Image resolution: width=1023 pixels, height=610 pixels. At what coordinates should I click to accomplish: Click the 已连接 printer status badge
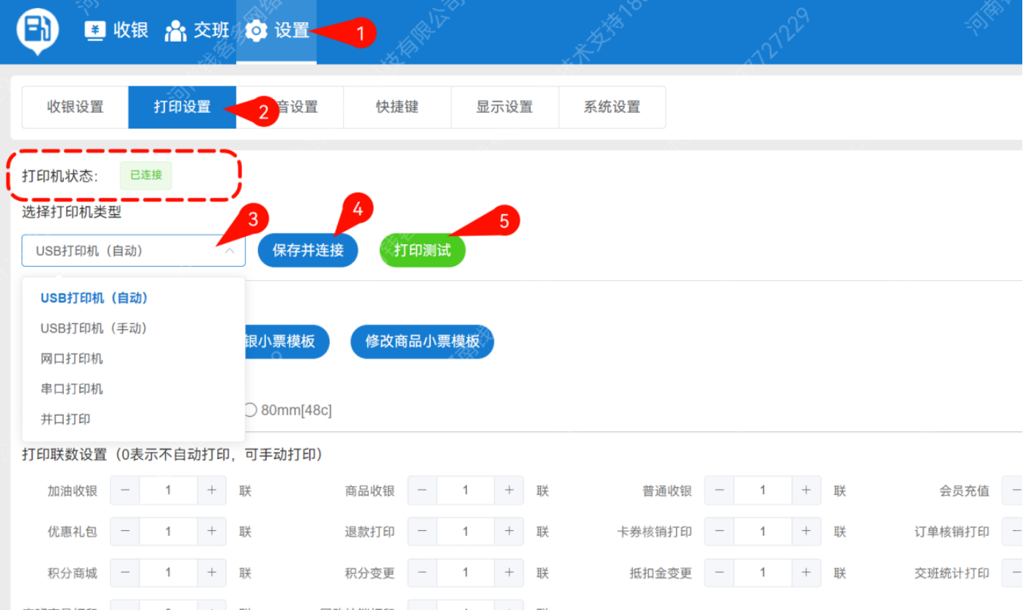[x=146, y=175]
